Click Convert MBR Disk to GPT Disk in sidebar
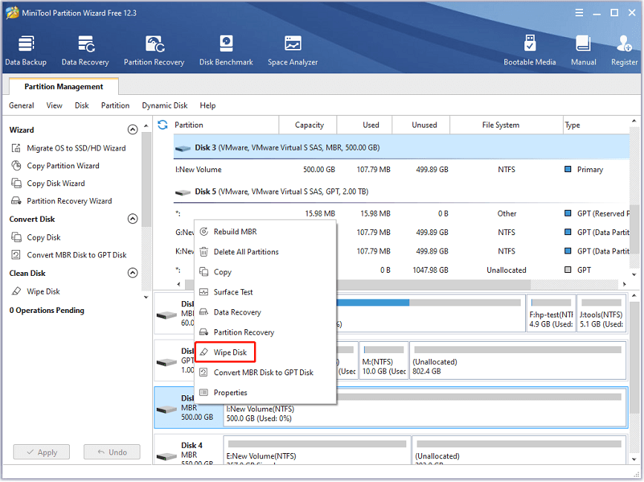644x482 pixels. pyautogui.click(x=77, y=255)
